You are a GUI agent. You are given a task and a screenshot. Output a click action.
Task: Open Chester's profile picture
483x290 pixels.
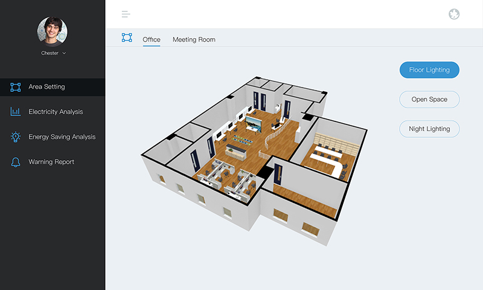tap(53, 31)
